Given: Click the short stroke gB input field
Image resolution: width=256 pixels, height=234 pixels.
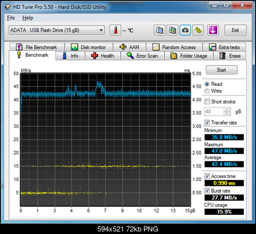Looking at the screenshot, I should [214, 111].
